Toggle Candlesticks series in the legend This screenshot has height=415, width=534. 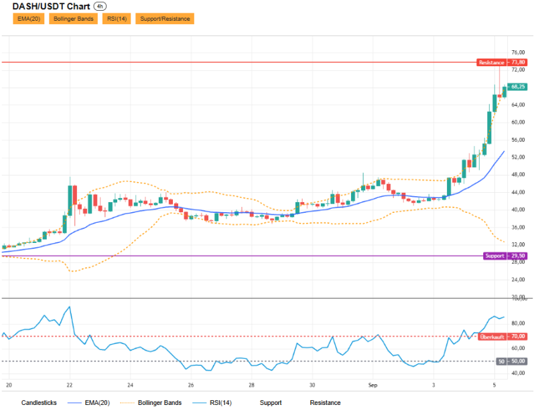(39, 403)
